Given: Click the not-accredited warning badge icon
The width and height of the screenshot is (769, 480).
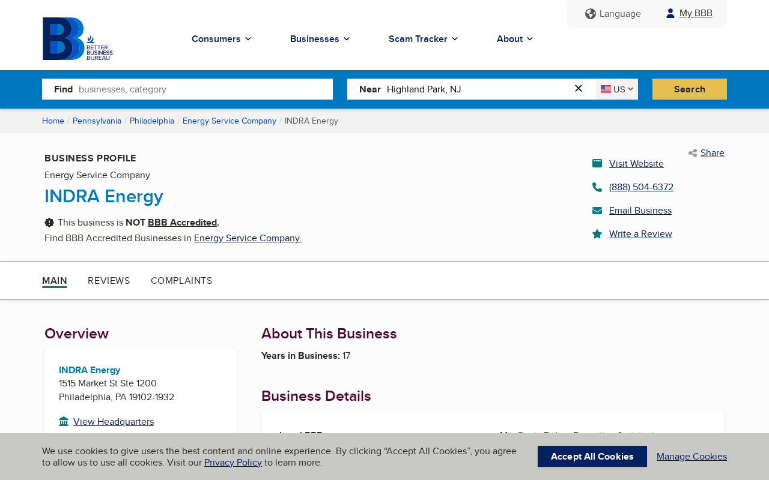Looking at the screenshot, I should 49,223.
